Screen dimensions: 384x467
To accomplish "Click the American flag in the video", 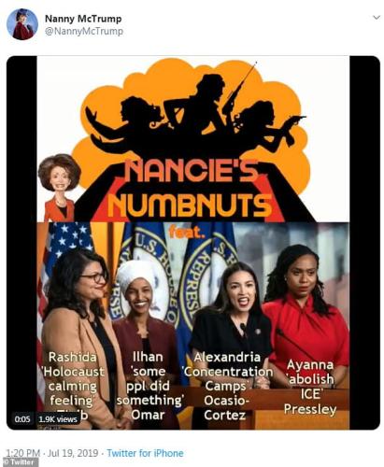I will [x=63, y=249].
